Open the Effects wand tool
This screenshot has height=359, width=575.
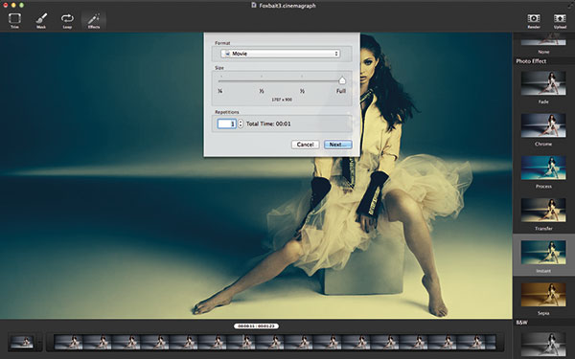click(x=94, y=20)
